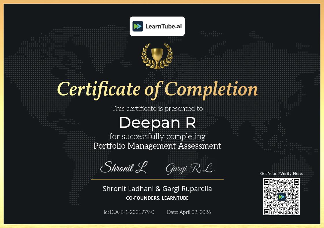This screenshot has height=228, width=324.
Task: Select the play-button icon in the logo
Action: 138,26
